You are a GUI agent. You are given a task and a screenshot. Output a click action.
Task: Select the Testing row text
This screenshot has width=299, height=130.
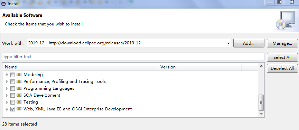tap(30, 102)
